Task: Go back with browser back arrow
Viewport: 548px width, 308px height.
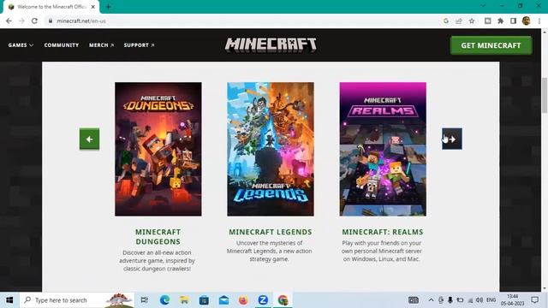Action: [x=9, y=21]
